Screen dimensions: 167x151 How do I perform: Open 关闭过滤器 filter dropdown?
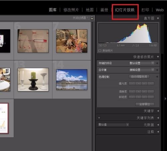[x=80, y=18]
